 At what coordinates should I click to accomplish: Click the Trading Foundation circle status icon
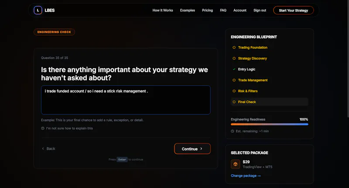(234, 47)
